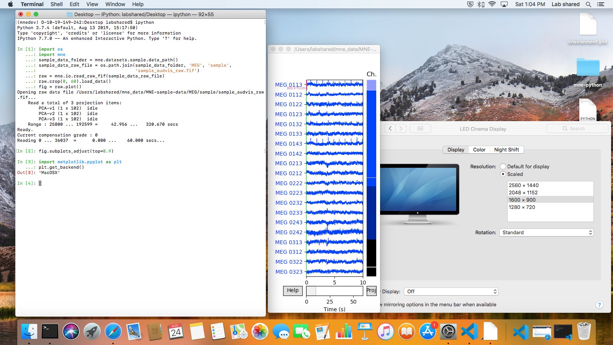613x345 pixels.
Task: Click in the System Preferences search field
Action: pos(577,128)
